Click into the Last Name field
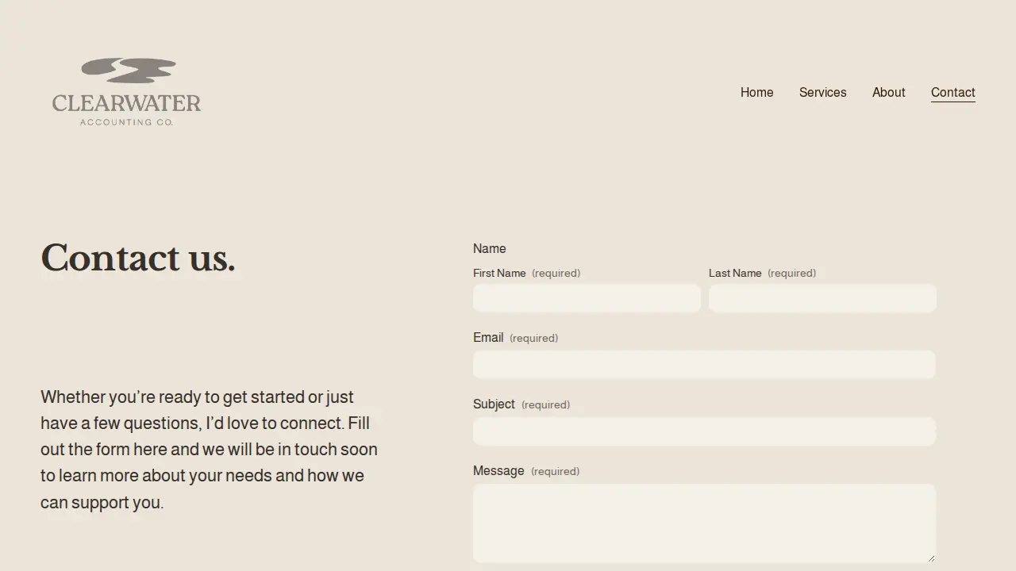Viewport: 1016px width, 571px height. pos(822,298)
